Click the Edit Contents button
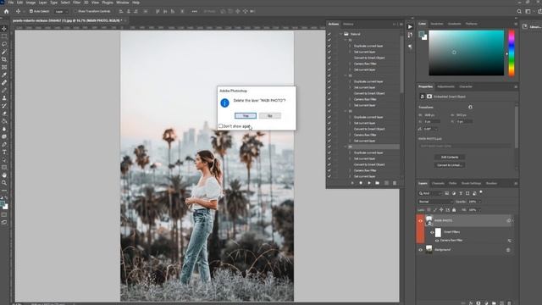This screenshot has width=542, height=305. pyautogui.click(x=450, y=157)
